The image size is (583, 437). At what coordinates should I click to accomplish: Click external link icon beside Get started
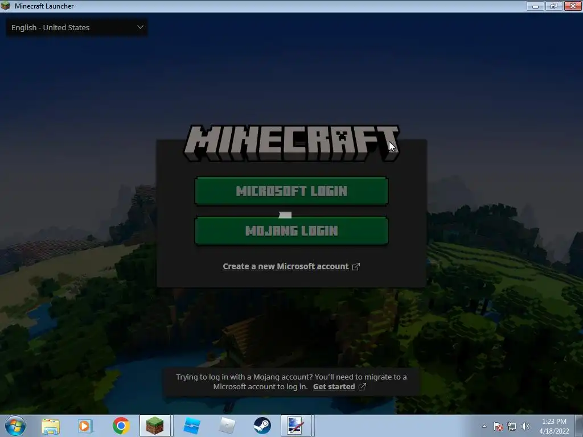coord(362,387)
